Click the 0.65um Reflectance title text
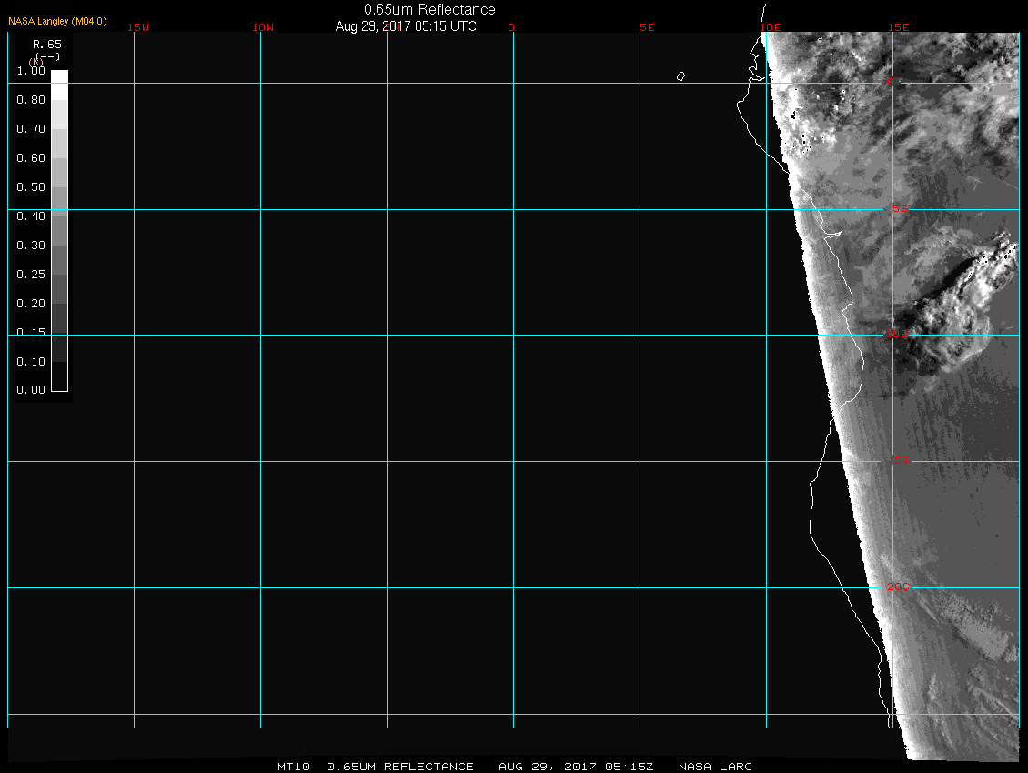 click(x=429, y=9)
